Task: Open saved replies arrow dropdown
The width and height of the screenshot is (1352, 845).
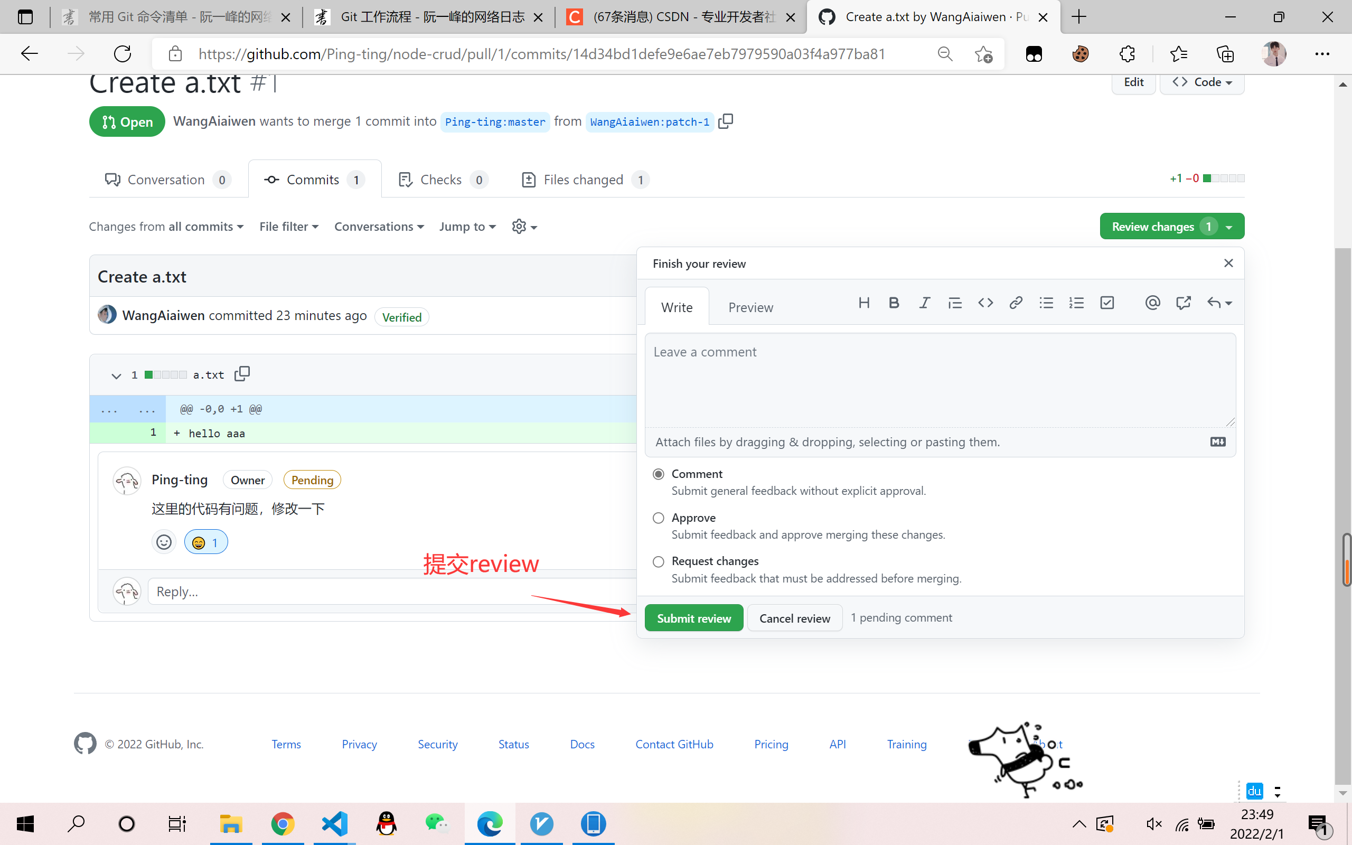Action: pos(1219,303)
